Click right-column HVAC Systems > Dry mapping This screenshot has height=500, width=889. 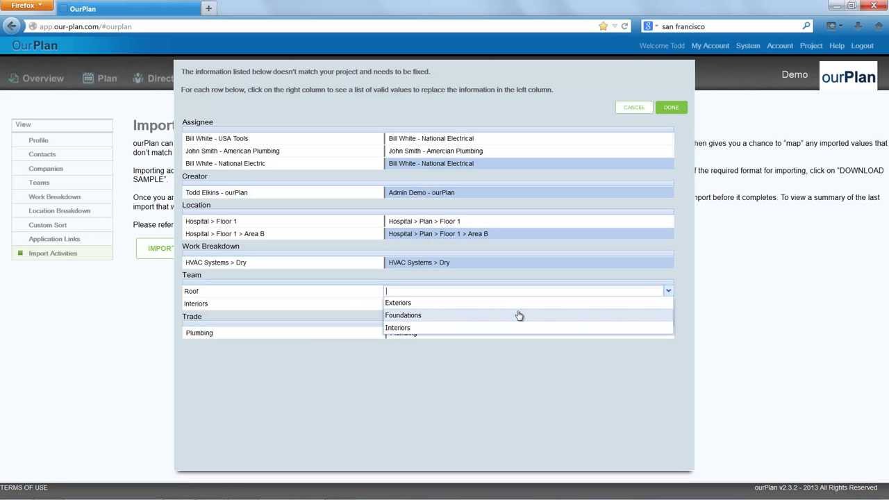tap(529, 262)
